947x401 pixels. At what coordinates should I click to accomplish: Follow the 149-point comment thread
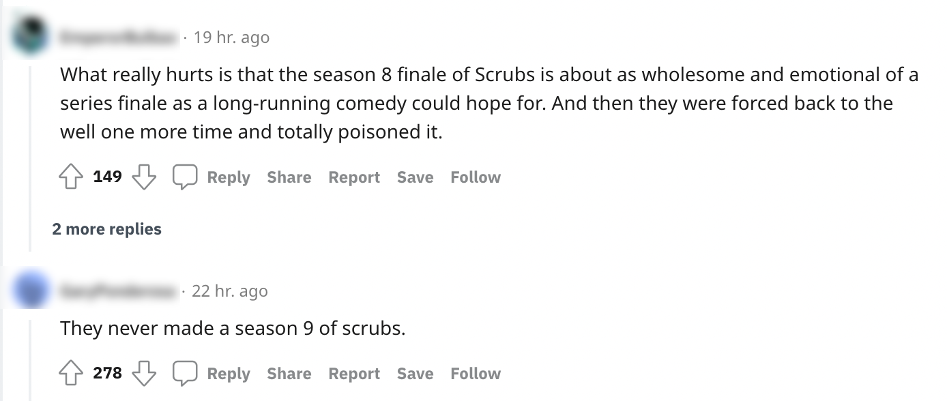[476, 177]
